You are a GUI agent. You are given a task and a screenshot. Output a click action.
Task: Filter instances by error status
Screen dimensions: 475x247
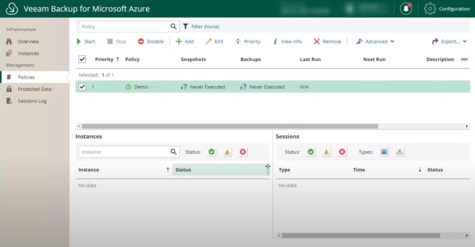(x=242, y=152)
